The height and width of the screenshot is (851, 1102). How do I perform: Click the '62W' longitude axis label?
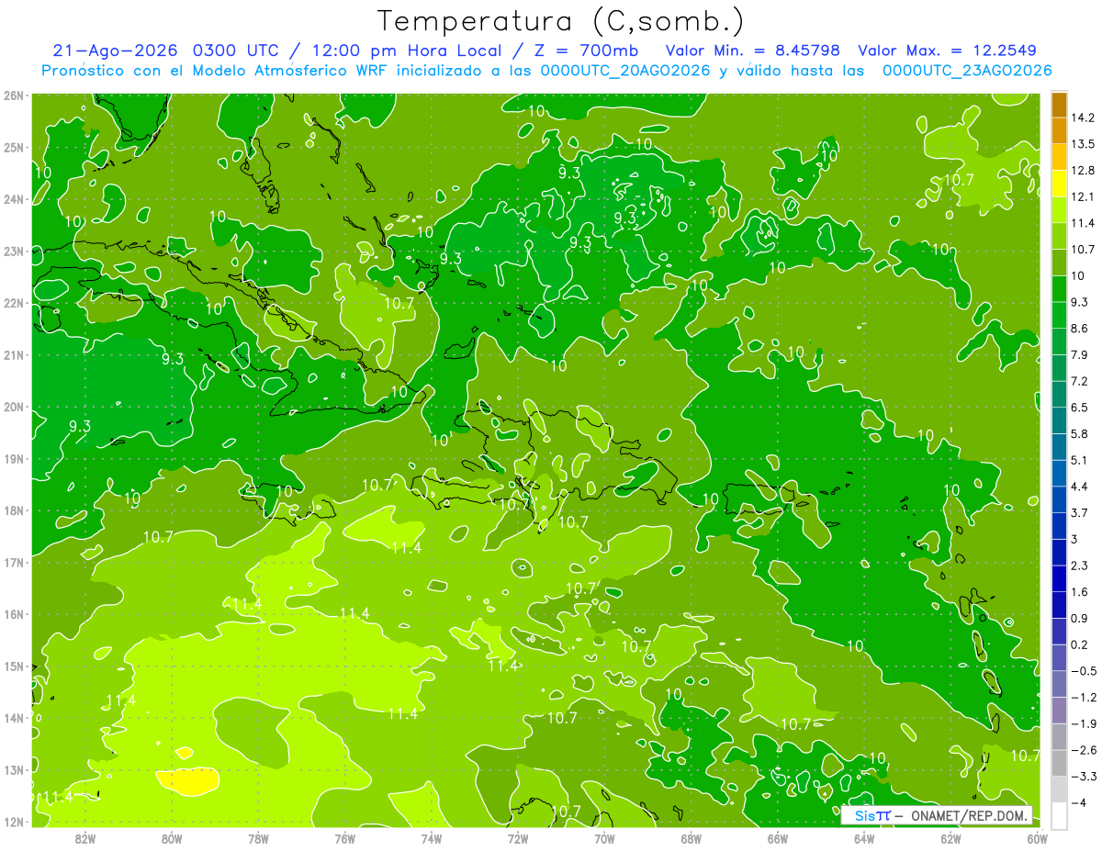(950, 838)
